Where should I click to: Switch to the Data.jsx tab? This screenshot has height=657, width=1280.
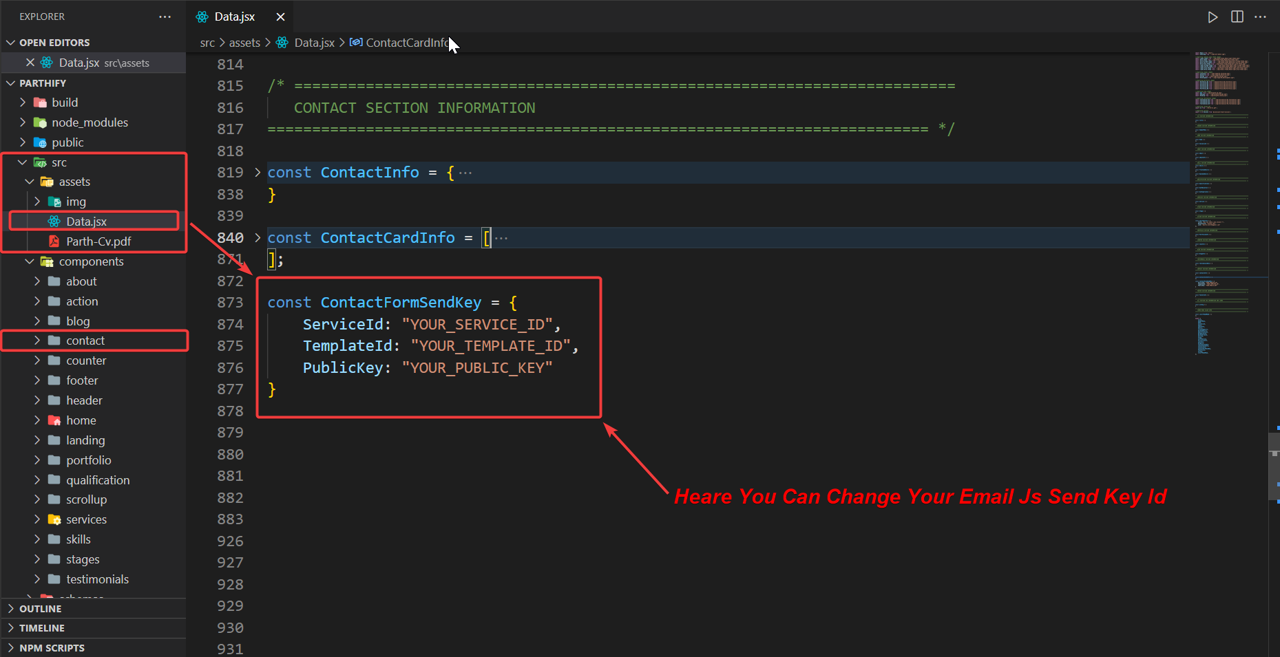pos(234,17)
